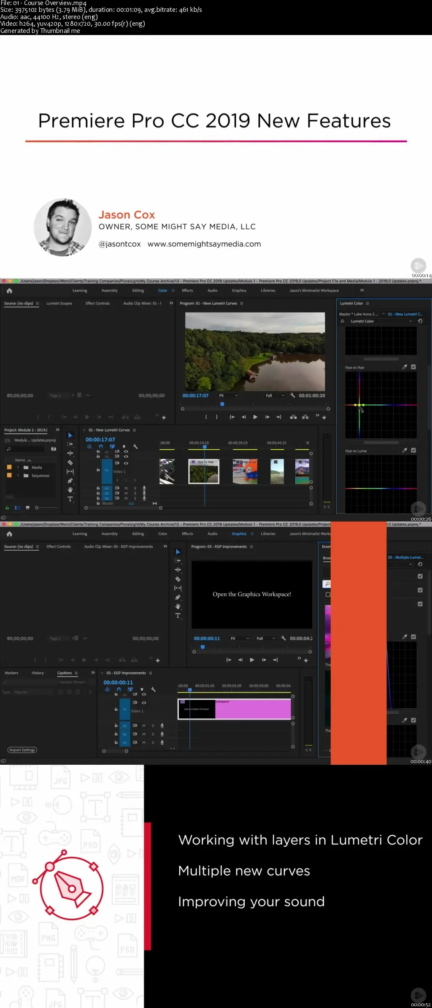Open the Lumetri Scopes tab

59,303
